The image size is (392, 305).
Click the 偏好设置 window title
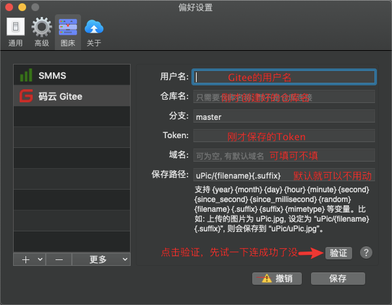tap(195, 7)
